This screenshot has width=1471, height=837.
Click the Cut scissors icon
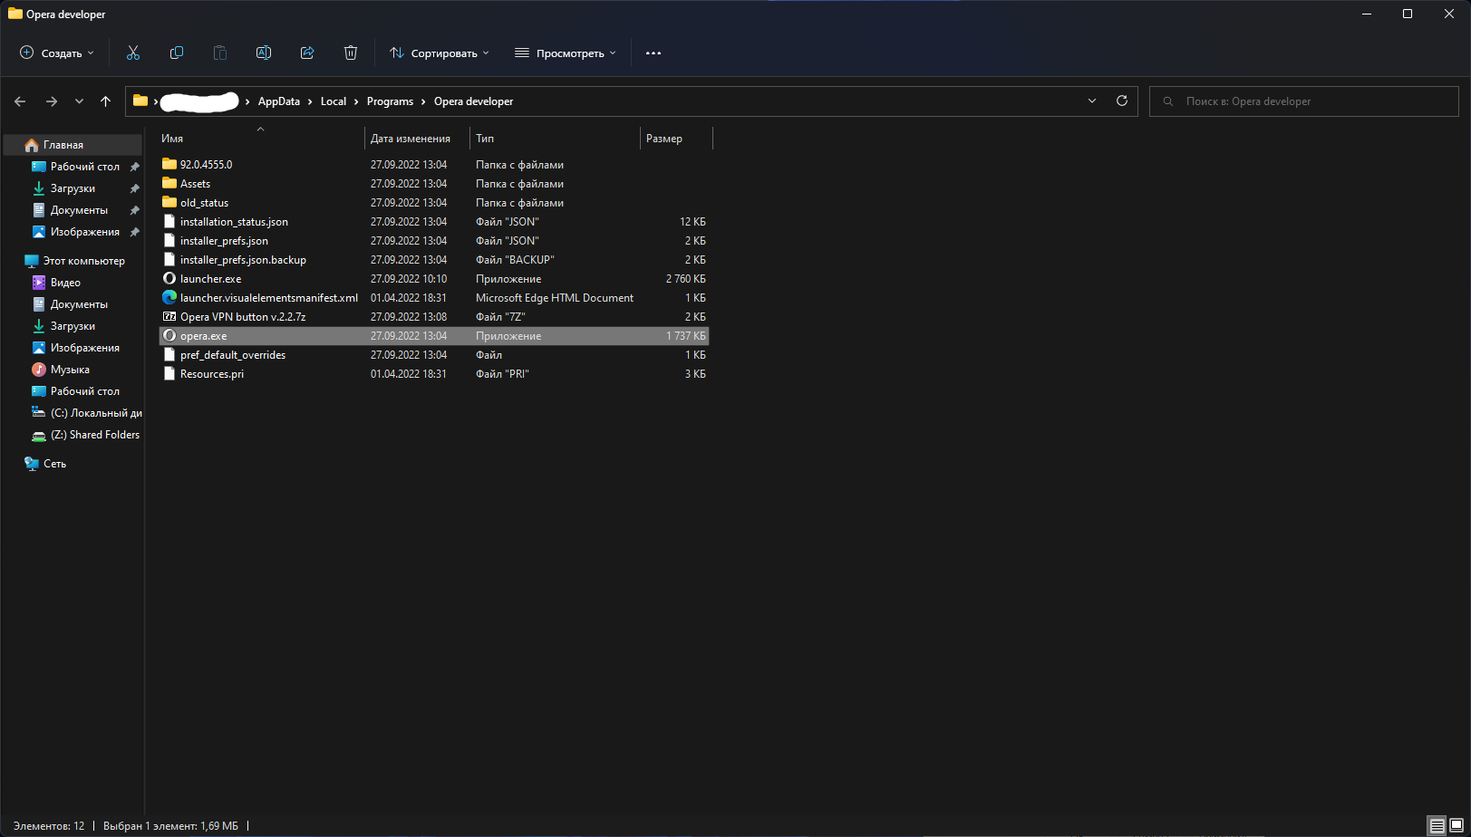pos(133,53)
